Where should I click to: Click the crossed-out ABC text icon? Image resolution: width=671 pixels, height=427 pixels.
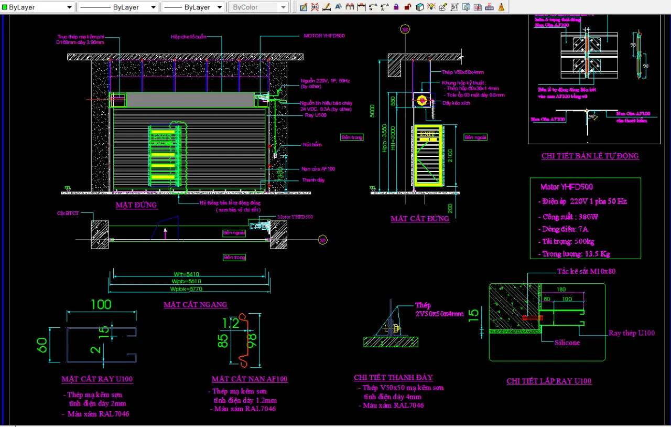coord(315,7)
